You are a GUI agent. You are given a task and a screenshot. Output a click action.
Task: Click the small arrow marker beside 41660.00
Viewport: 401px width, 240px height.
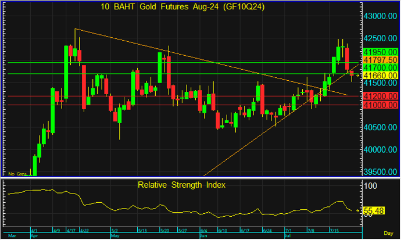coord(357,75)
